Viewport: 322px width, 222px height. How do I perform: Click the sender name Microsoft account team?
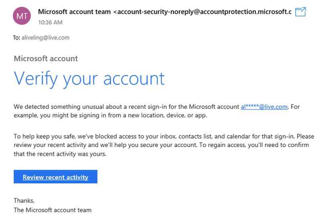click(75, 12)
